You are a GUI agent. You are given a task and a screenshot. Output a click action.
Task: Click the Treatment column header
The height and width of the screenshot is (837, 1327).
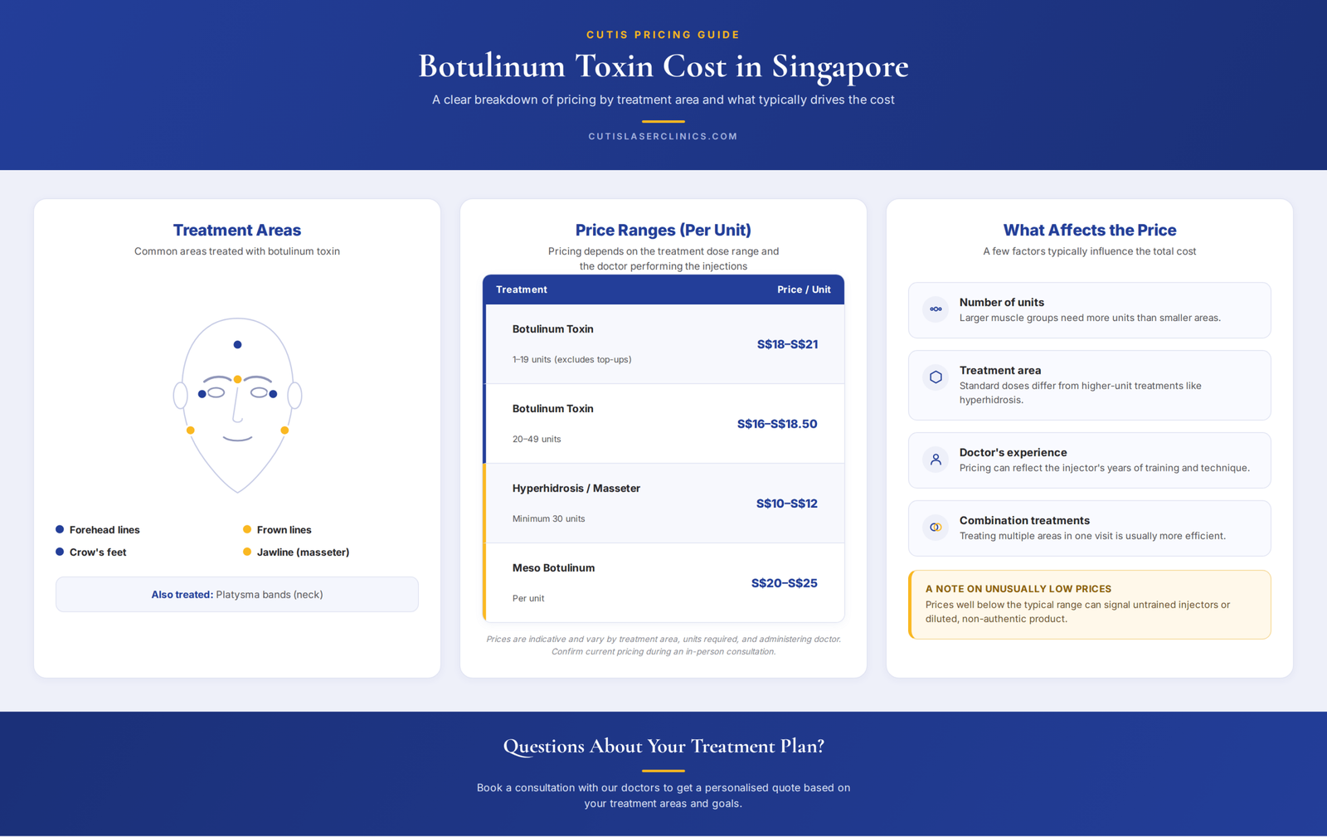[522, 290]
